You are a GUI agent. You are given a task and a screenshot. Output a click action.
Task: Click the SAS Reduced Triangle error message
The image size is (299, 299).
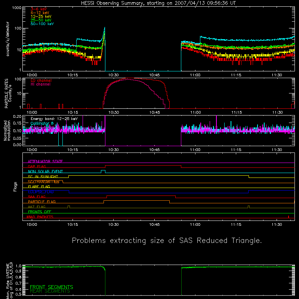[167, 240]
